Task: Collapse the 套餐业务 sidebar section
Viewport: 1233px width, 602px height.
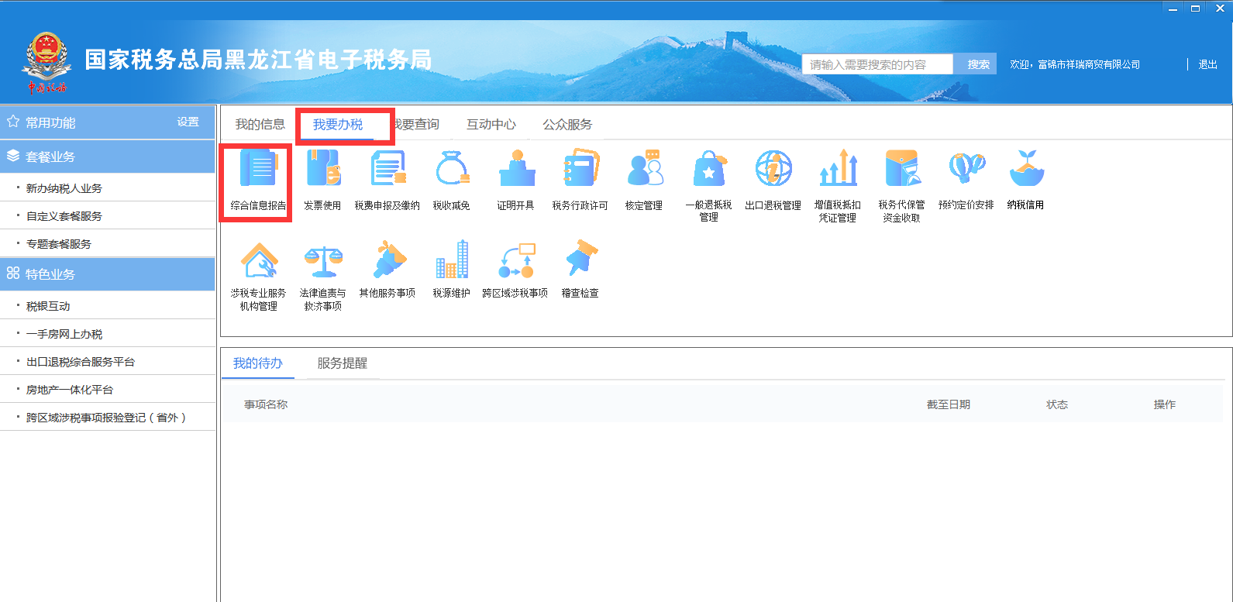Action: 108,157
